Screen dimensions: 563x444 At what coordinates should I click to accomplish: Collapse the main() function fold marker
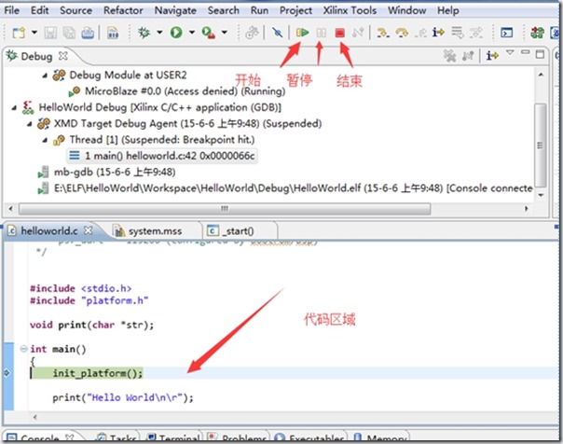point(22,349)
